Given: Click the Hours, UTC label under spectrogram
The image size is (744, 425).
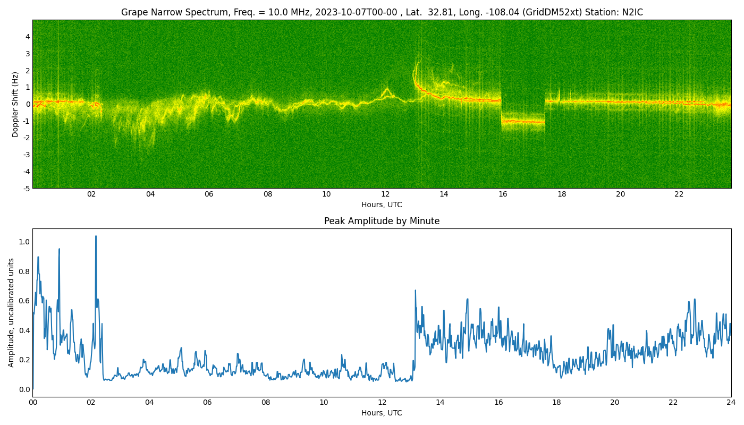Looking at the screenshot, I should tap(382, 205).
